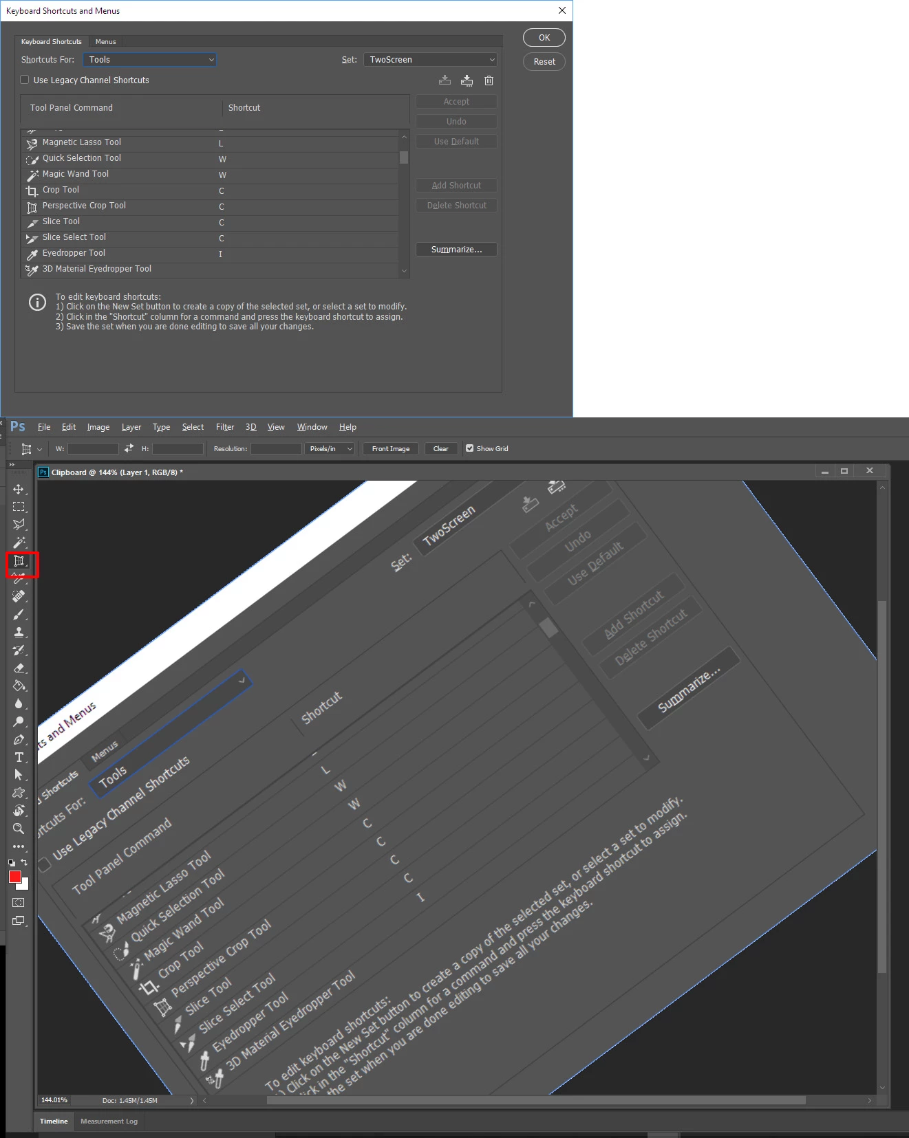Viewport: 909px width, 1138px height.
Task: Select the Custom Shape tool
Action: [x=19, y=793]
